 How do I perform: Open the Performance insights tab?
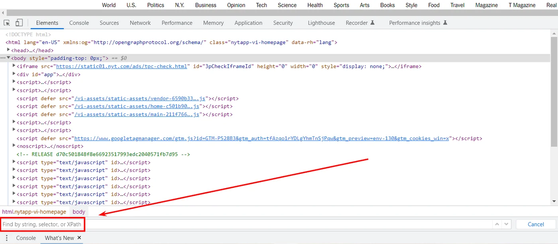point(418,23)
